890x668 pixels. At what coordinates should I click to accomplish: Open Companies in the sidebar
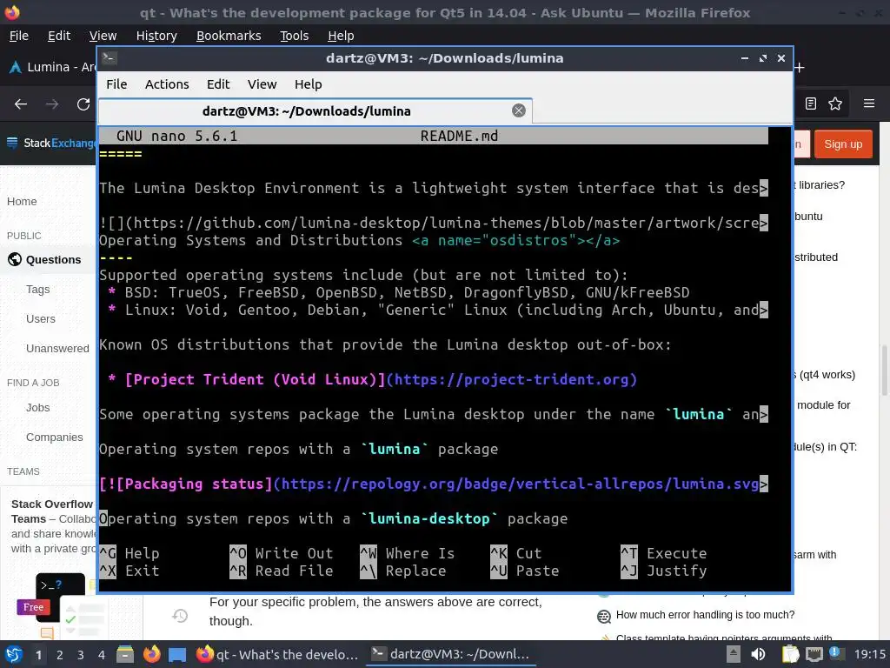(x=54, y=437)
